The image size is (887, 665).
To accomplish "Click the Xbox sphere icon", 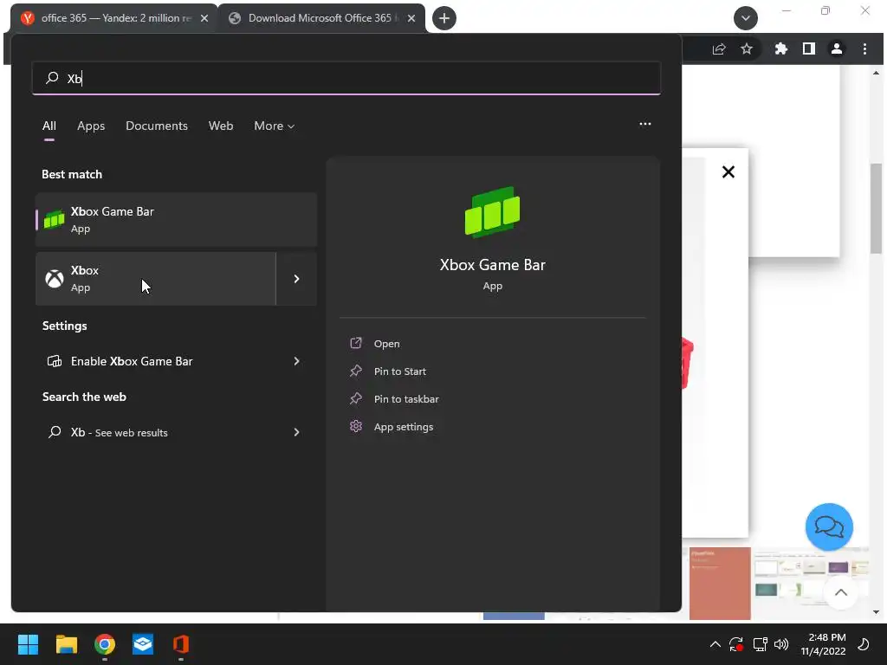I will click(x=55, y=279).
